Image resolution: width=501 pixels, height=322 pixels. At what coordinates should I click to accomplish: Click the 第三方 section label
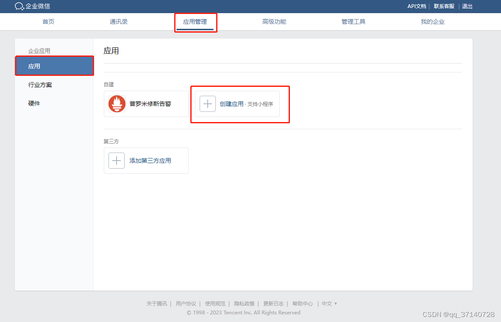(x=111, y=141)
